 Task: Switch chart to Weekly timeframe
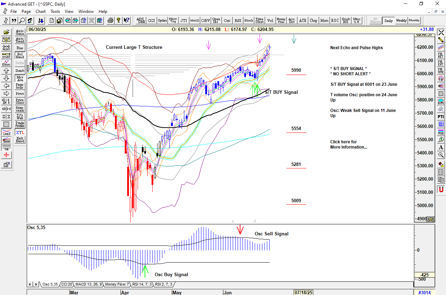click(401, 21)
